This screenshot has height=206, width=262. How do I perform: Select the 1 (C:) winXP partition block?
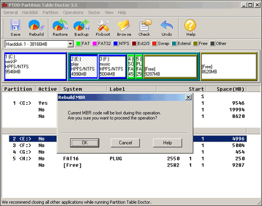tap(35, 66)
